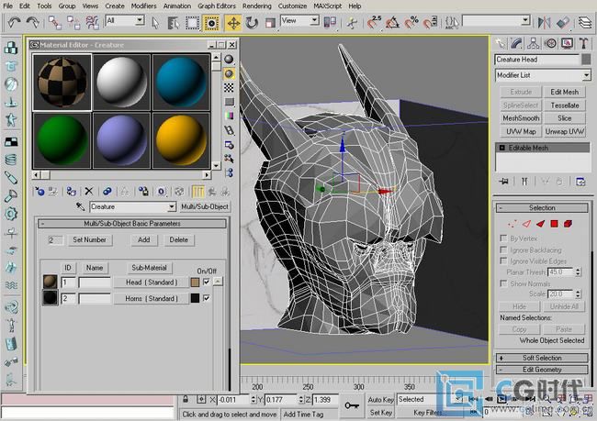Collapse the Selection rollout
The width and height of the screenshot is (597, 421).
[x=542, y=207]
